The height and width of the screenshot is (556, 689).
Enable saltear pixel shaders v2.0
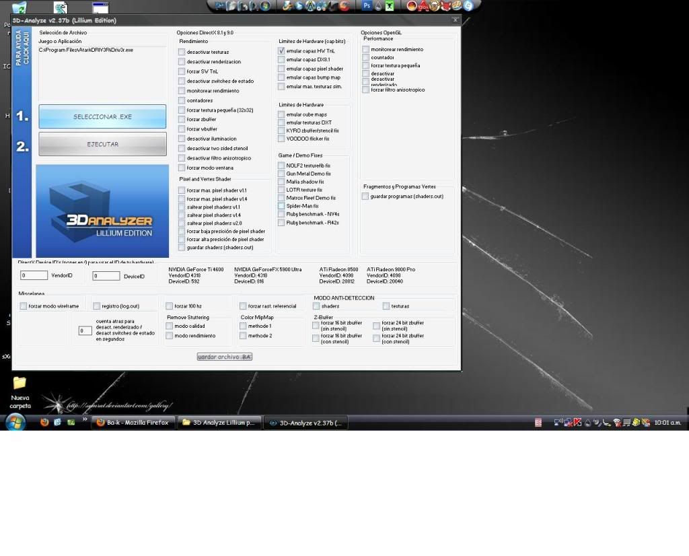point(182,223)
